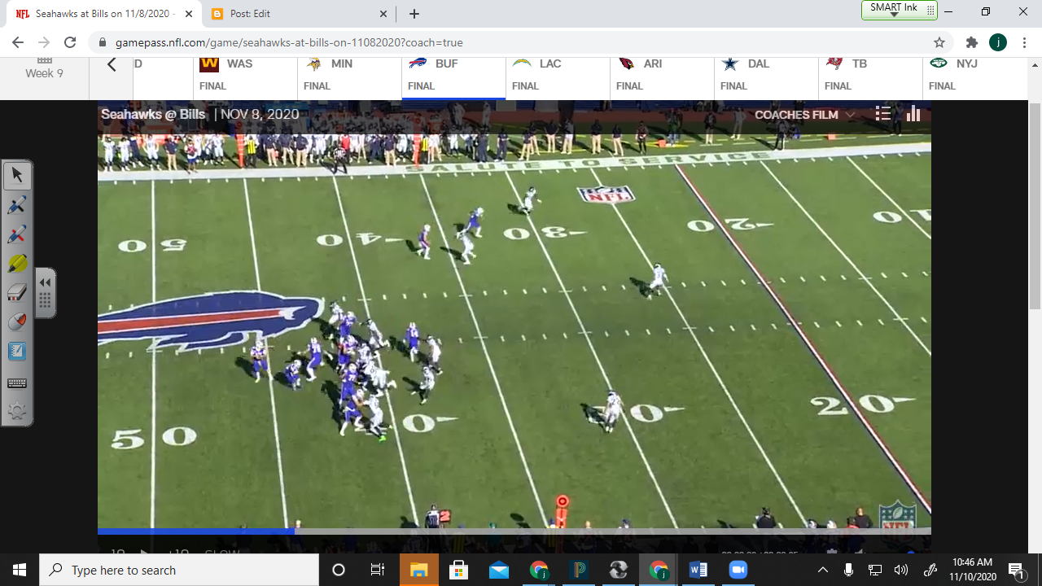Image resolution: width=1042 pixels, height=586 pixels.
Task: Click the microphone tray icon
Action: tap(849, 570)
